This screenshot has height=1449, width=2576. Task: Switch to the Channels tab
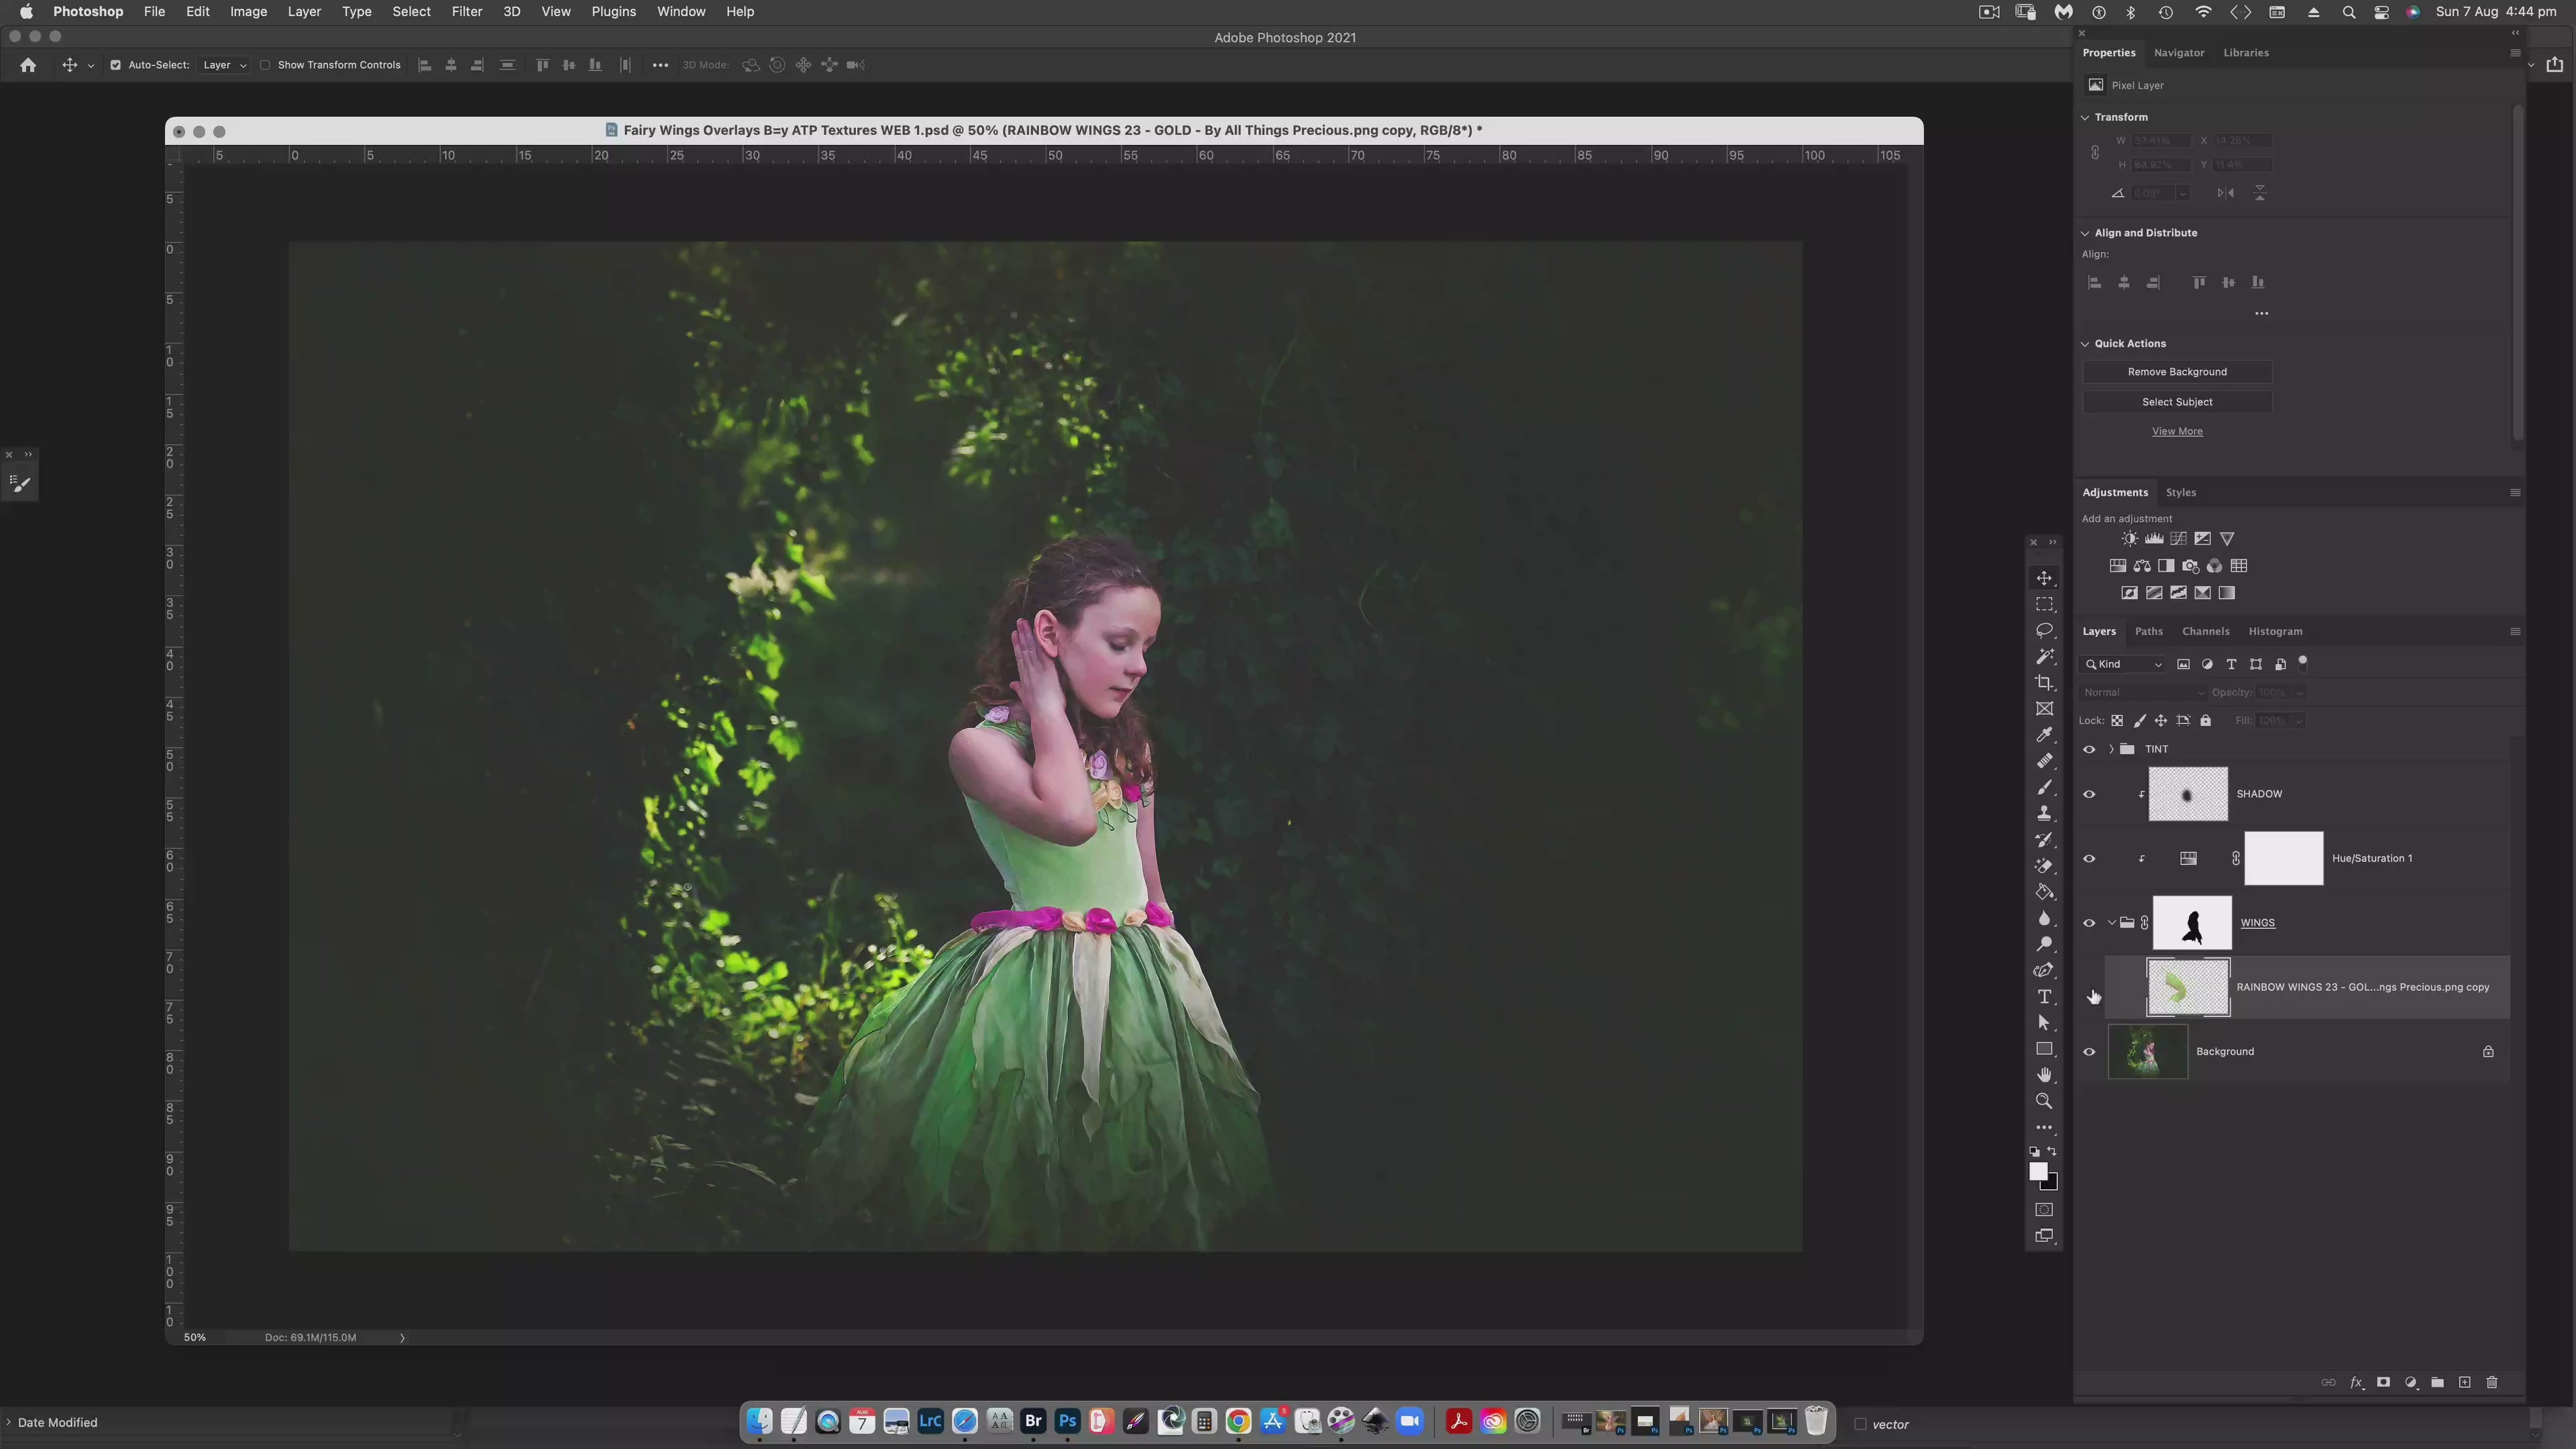[x=2205, y=631]
